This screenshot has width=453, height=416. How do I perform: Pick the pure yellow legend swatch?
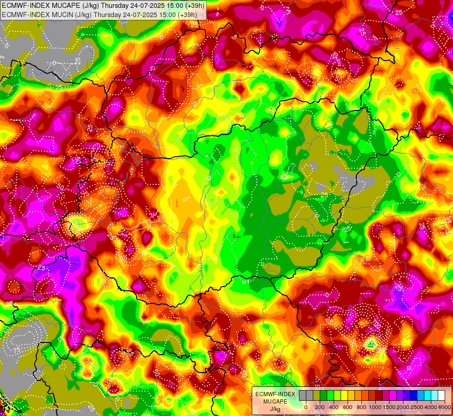click(344, 395)
